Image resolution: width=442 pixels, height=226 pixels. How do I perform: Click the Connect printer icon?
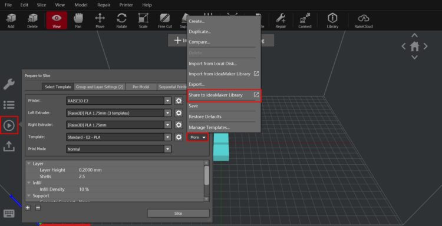click(305, 21)
